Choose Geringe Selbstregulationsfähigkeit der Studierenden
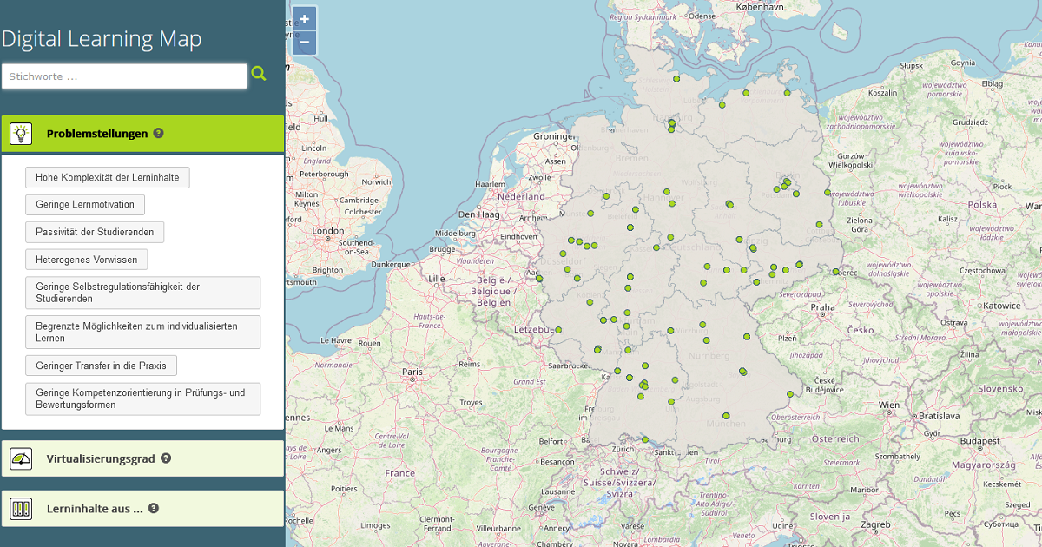The image size is (1042, 547). [142, 293]
